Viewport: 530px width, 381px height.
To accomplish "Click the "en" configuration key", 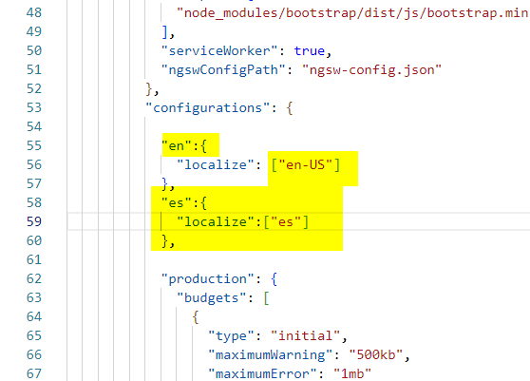I will click(177, 146).
